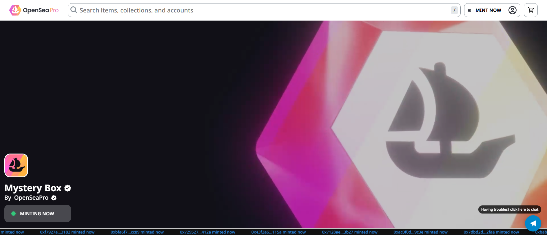Click the MINT NOW button

(x=485, y=10)
